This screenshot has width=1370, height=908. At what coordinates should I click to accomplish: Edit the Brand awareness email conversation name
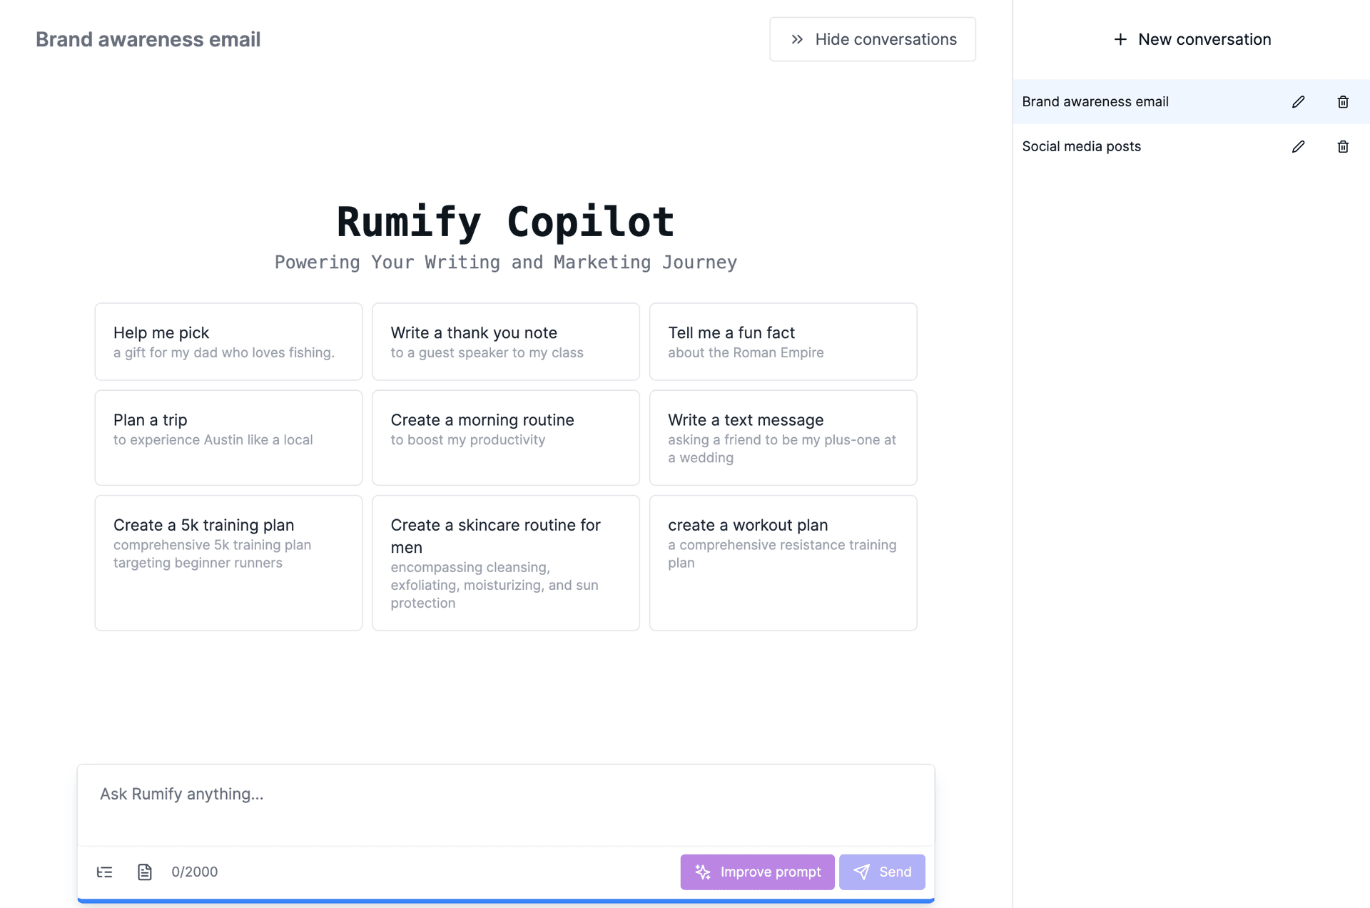[x=1298, y=102]
